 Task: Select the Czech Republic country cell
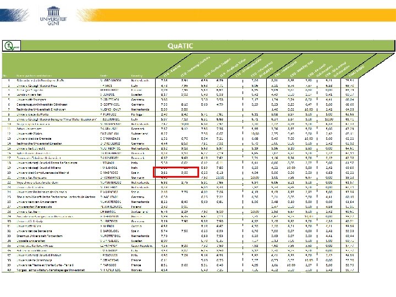pos(142,246)
